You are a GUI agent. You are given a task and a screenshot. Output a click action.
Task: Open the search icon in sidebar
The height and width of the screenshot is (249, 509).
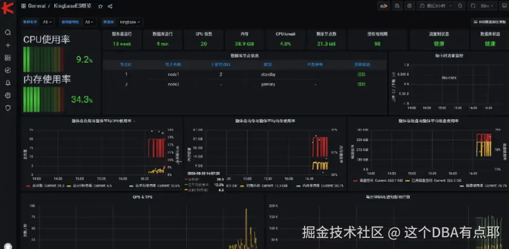8,32
